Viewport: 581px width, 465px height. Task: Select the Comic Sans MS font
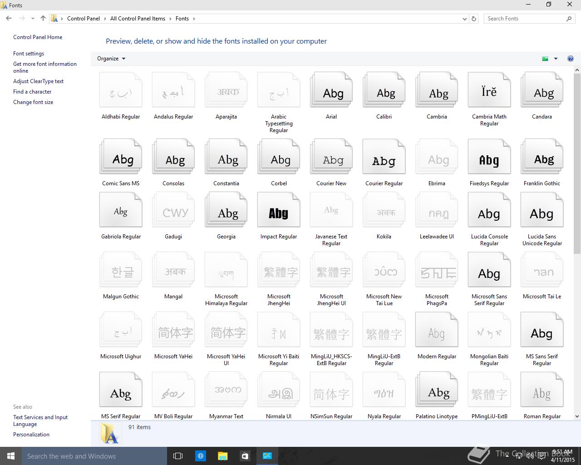[x=121, y=157]
